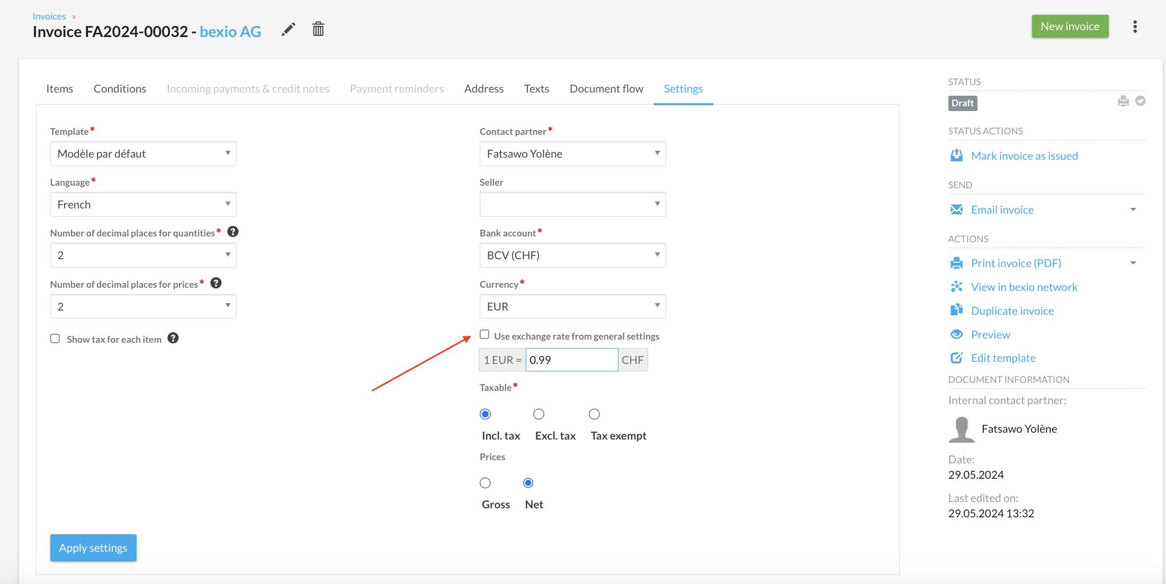Screen dimensions: 1166x584
Task: Check Use exchange rate from general settings
Action: point(485,334)
